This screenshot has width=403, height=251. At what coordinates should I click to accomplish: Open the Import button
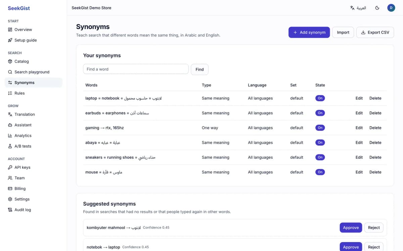click(343, 32)
